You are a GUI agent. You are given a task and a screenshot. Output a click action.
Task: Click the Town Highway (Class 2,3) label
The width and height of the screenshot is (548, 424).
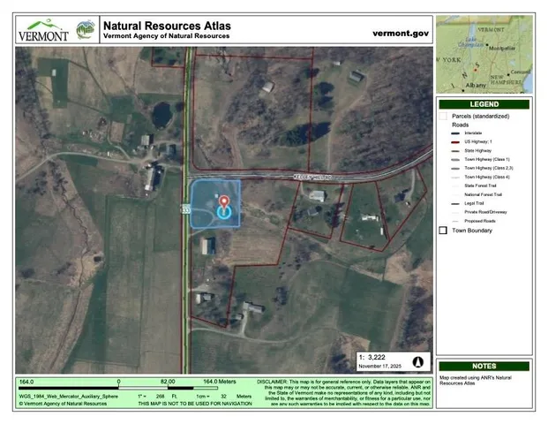tap(489, 168)
